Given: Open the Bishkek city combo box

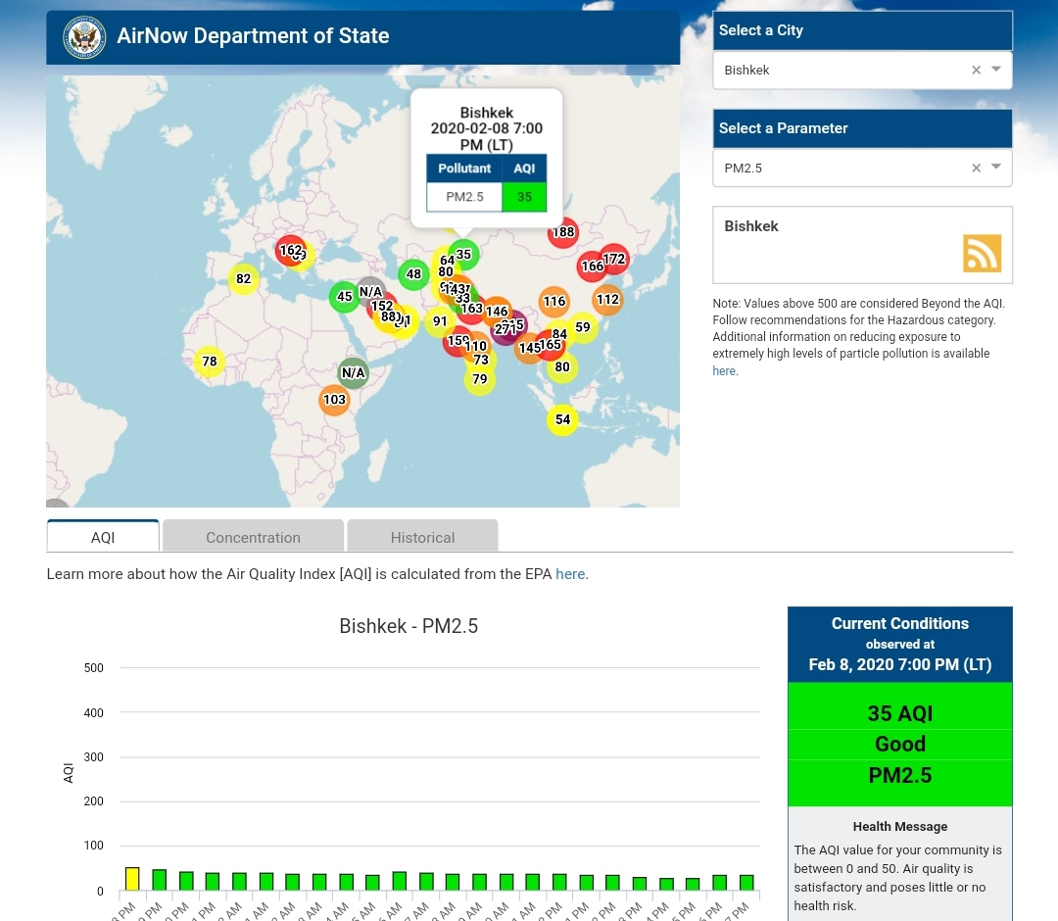Looking at the screenshot, I should [x=842, y=71].
